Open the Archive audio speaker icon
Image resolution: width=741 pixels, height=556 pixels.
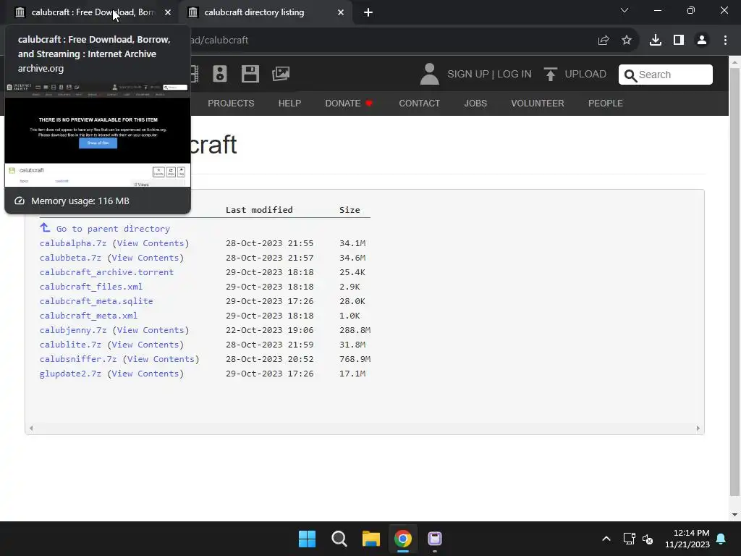[220, 74]
